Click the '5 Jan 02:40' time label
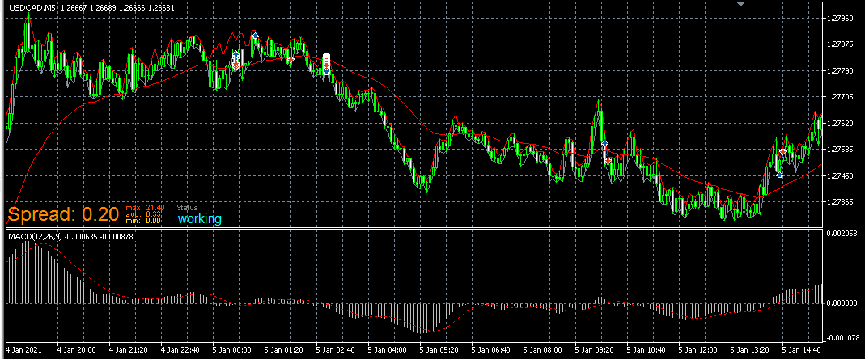Screen dimensions: 865x359 pyautogui.click(x=336, y=349)
